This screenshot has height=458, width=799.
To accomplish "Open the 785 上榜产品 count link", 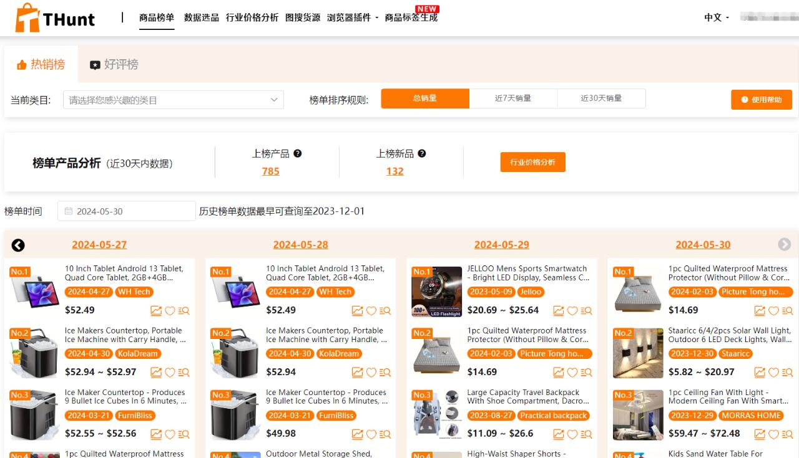I will (x=271, y=171).
